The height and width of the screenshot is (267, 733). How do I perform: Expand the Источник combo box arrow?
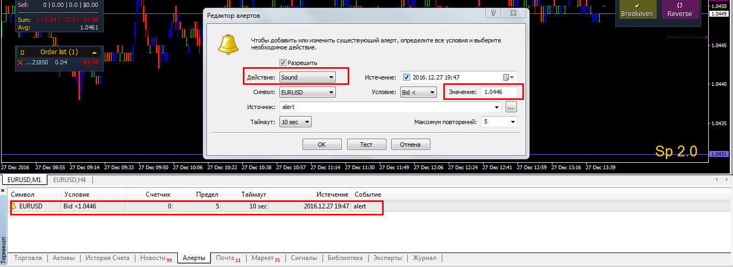click(497, 107)
